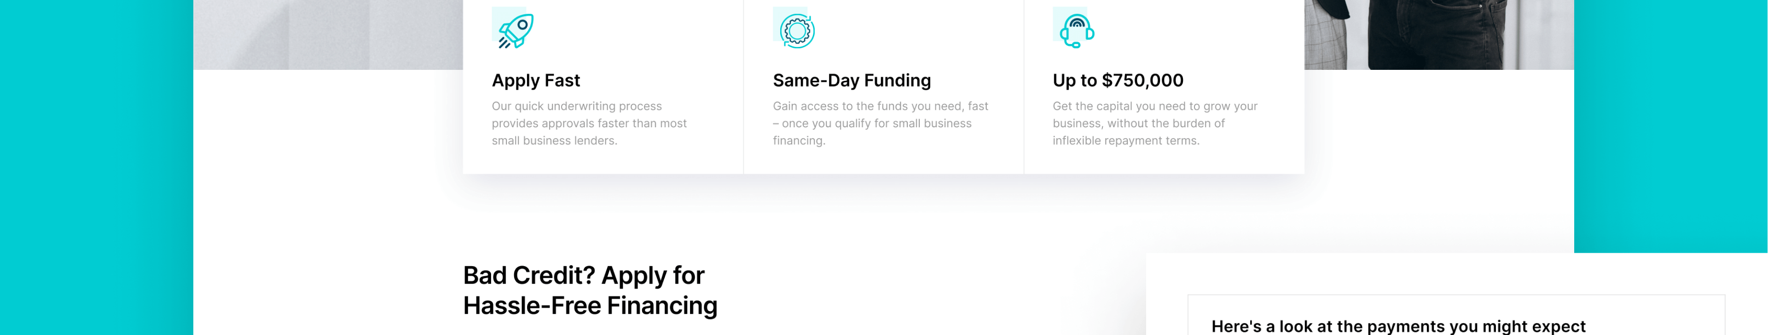The image size is (1768, 335).
Task: Click the 'financing.' line under Same-Day Funding
Action: point(799,141)
